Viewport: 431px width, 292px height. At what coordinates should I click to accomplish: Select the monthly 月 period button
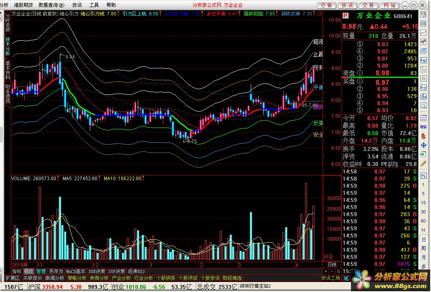(423, 258)
